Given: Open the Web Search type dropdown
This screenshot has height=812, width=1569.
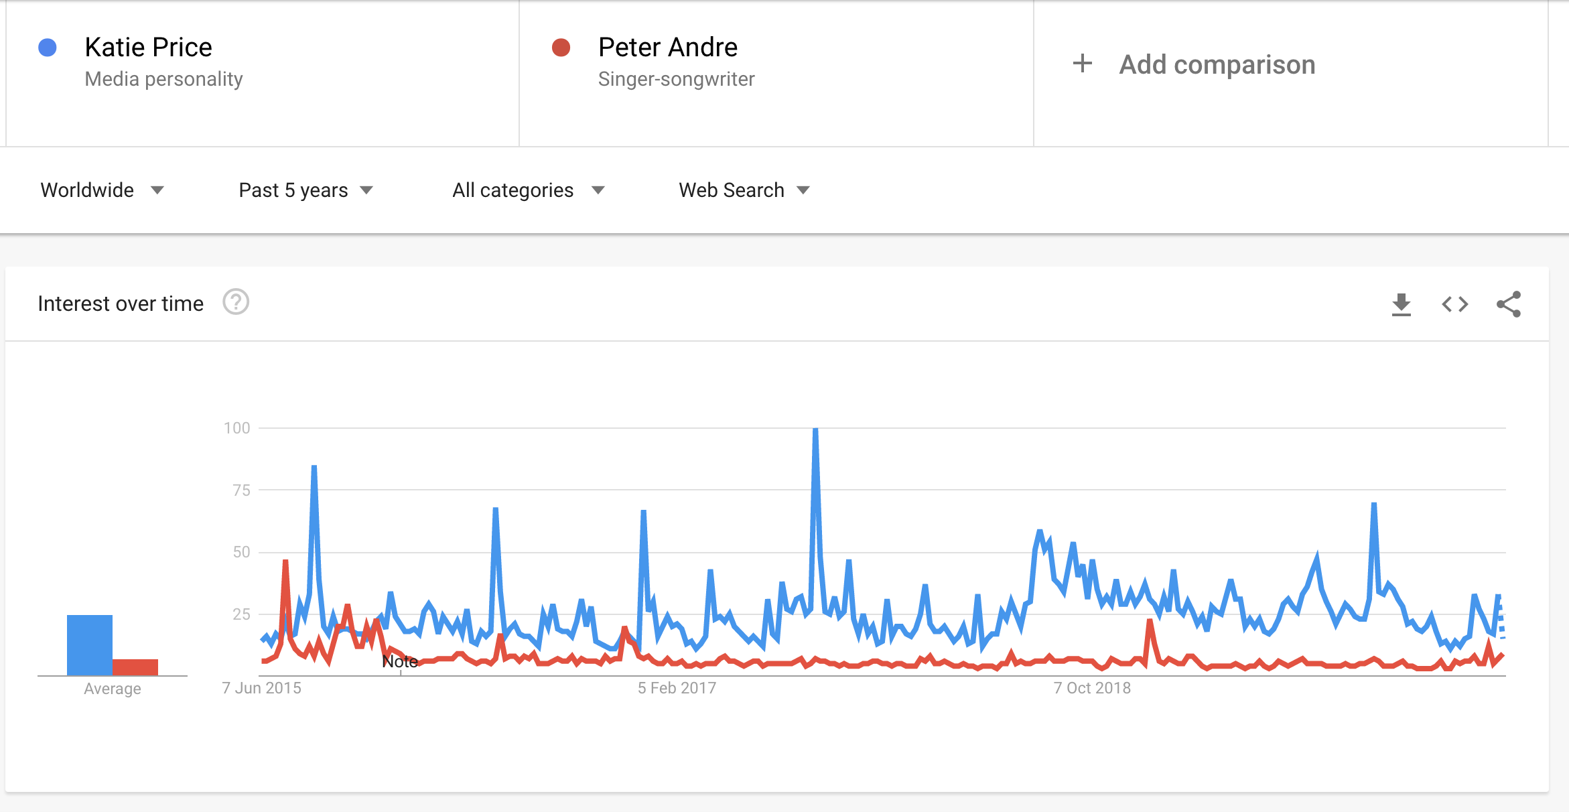Looking at the screenshot, I should click(744, 190).
